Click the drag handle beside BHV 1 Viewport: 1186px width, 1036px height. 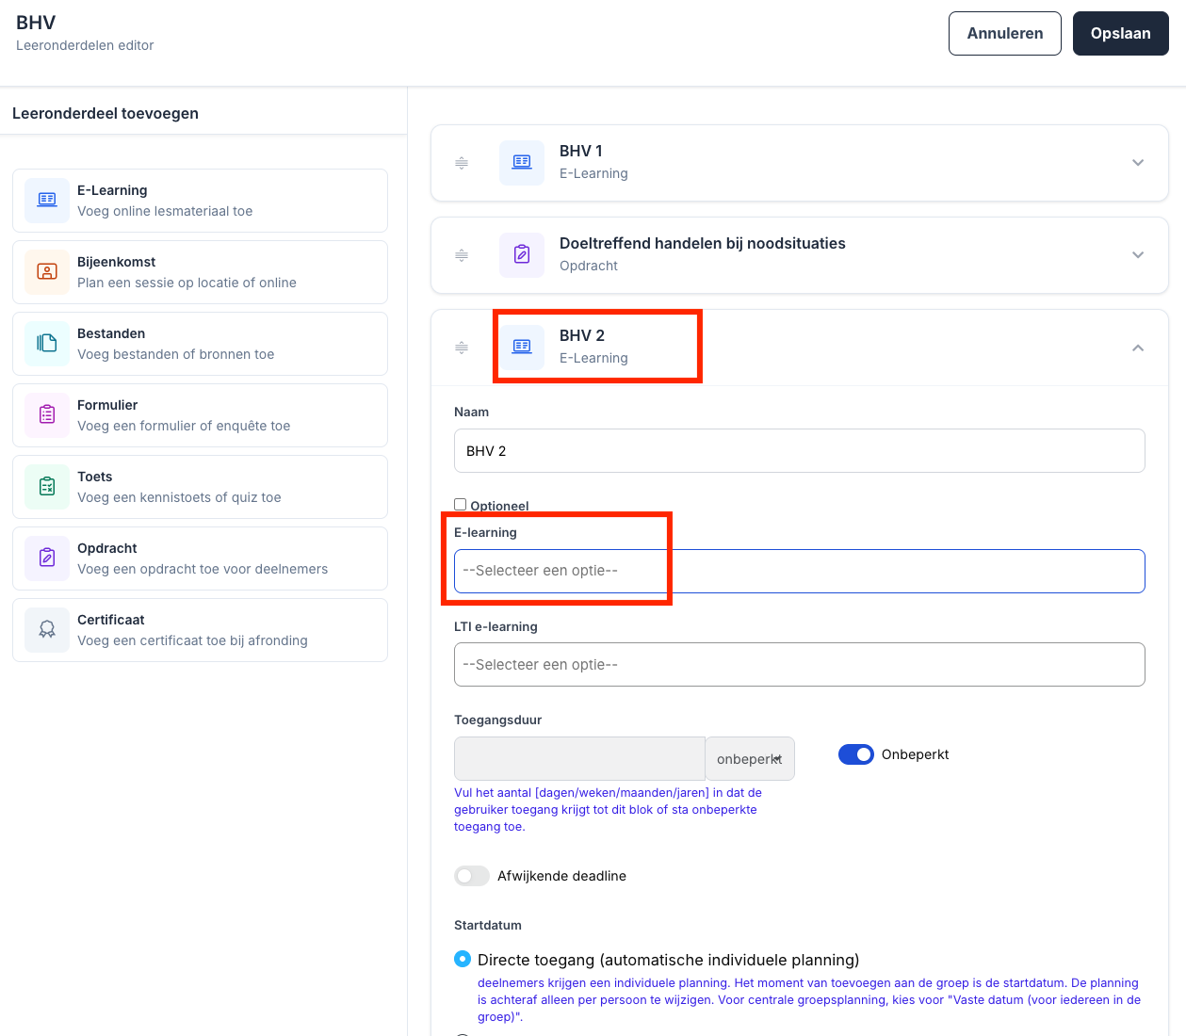[x=462, y=163]
